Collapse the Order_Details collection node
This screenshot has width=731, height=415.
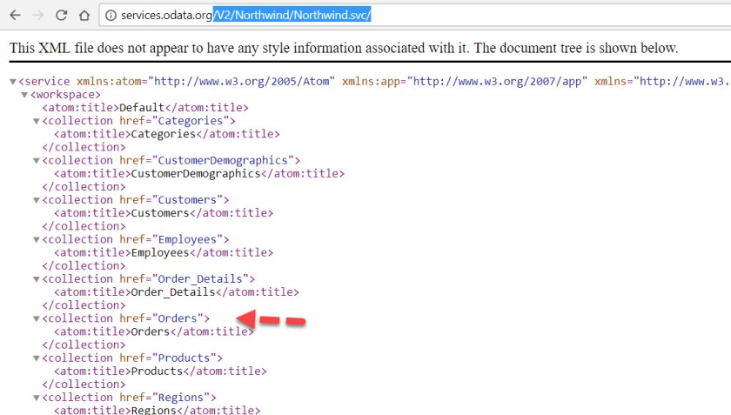(x=37, y=280)
